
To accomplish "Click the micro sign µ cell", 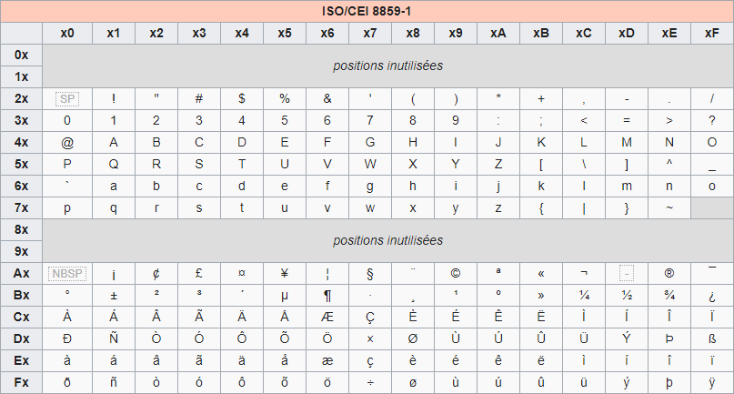I will click(285, 295).
